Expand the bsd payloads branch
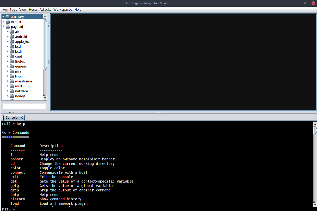Viewport: 317px width, 211px height. coord(8,46)
